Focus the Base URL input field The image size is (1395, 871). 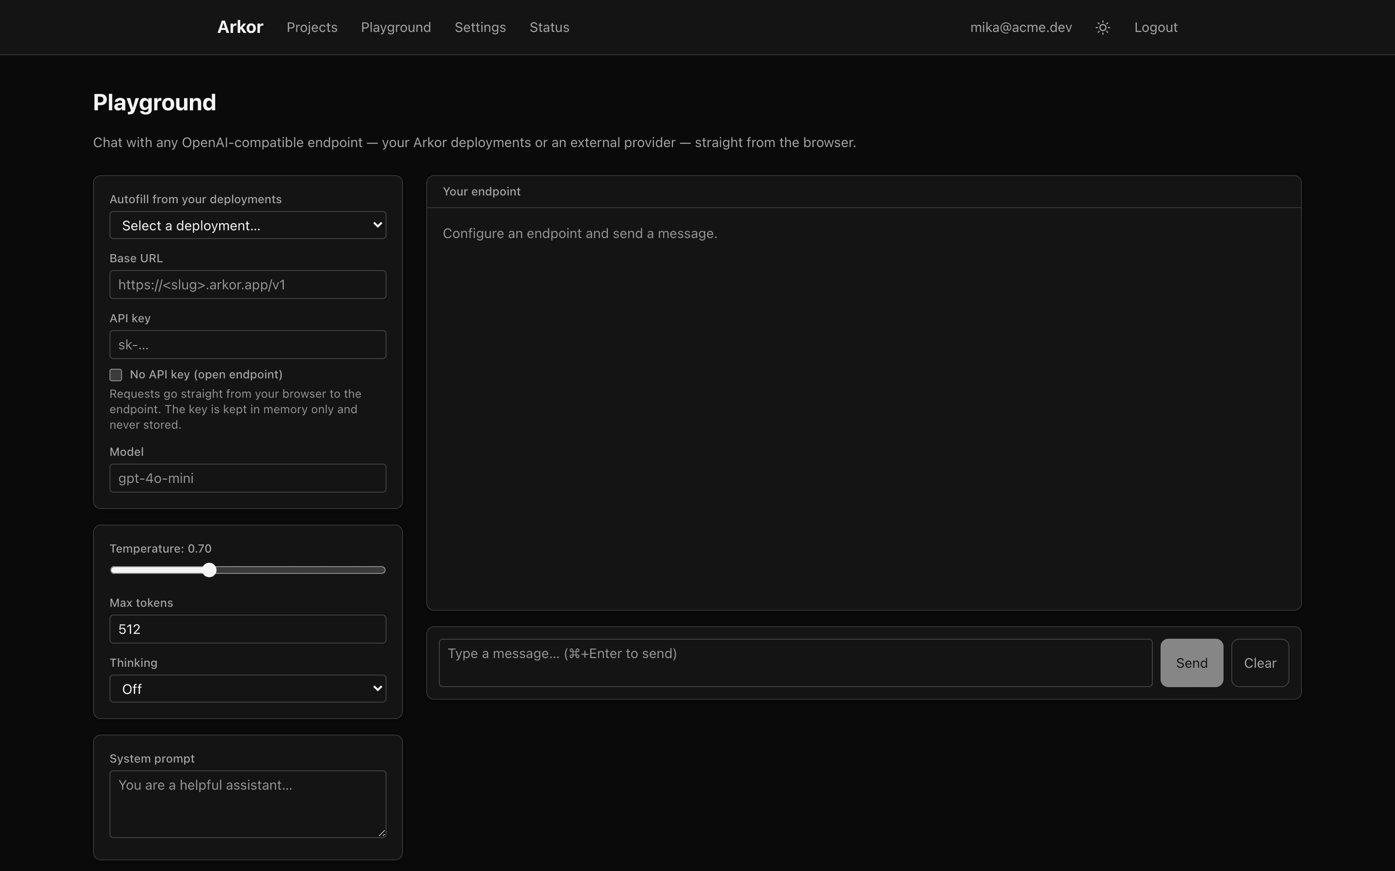tap(248, 285)
